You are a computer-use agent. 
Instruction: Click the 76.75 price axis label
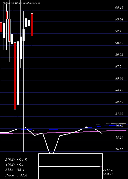pyautogui.click(x=120, y=149)
